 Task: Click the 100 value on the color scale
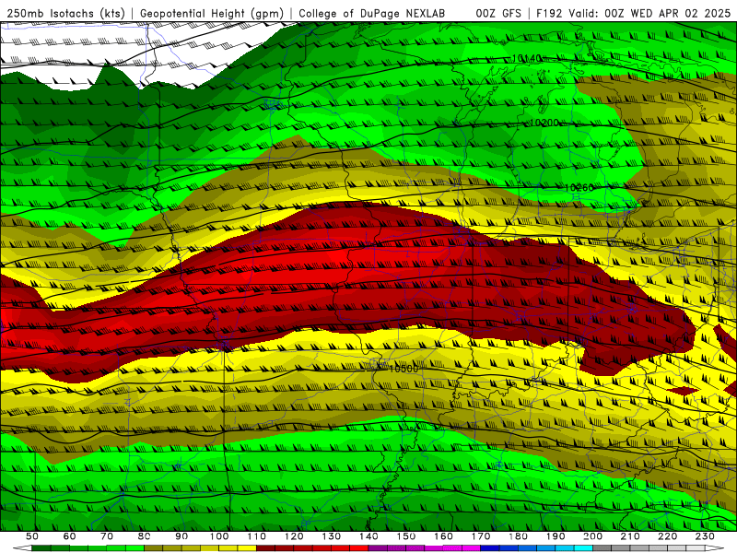click(x=219, y=536)
